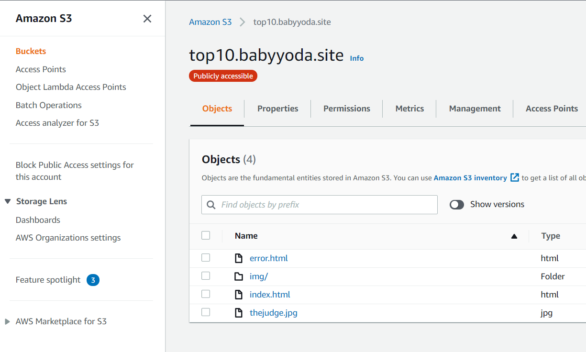586x352 pixels.
Task: Click the magnifier icon in the search box
Action: [x=211, y=205]
